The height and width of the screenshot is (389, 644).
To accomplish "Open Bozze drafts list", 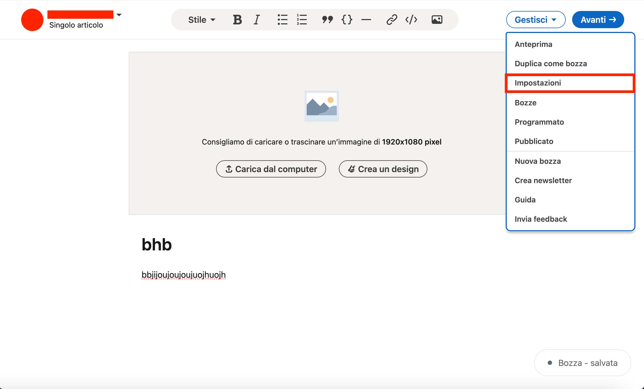I will [570, 103].
